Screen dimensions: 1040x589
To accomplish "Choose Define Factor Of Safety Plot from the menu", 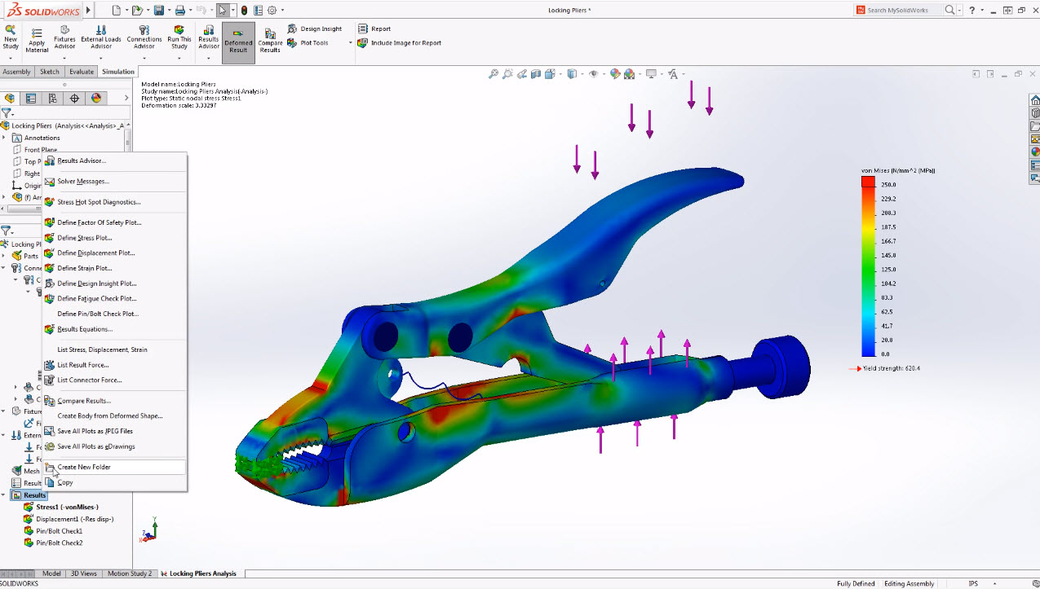I will pyautogui.click(x=96, y=222).
